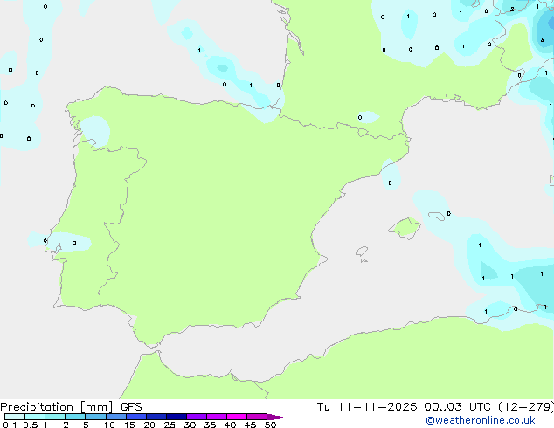The height and width of the screenshot is (428, 554).
Task: Click the '10' legend scale label
Action: point(109,425)
